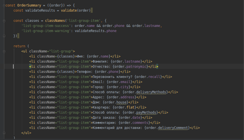Screen dimensions: 244x140
Task: Click the underlined 'deliveryMethods' property
Action: click(x=151, y=92)
